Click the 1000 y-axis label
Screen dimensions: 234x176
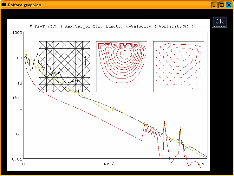click(17, 33)
